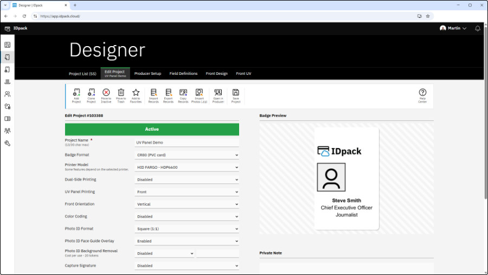This screenshot has height=275, width=488.
Task: Open the notifications bell icon
Action: 477,29
